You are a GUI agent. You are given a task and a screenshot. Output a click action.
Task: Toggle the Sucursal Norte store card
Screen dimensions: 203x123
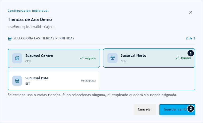tap(149, 58)
